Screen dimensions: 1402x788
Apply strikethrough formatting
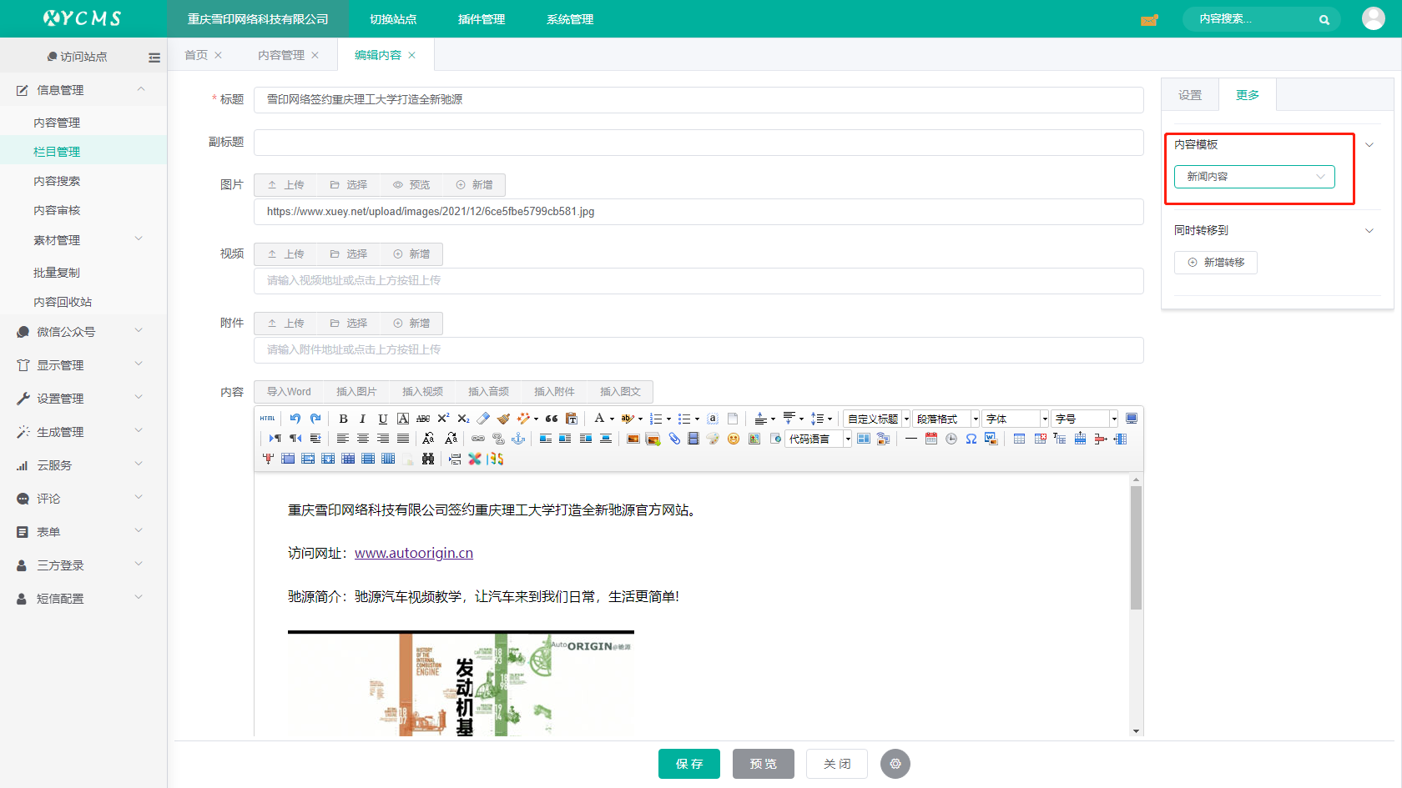423,419
